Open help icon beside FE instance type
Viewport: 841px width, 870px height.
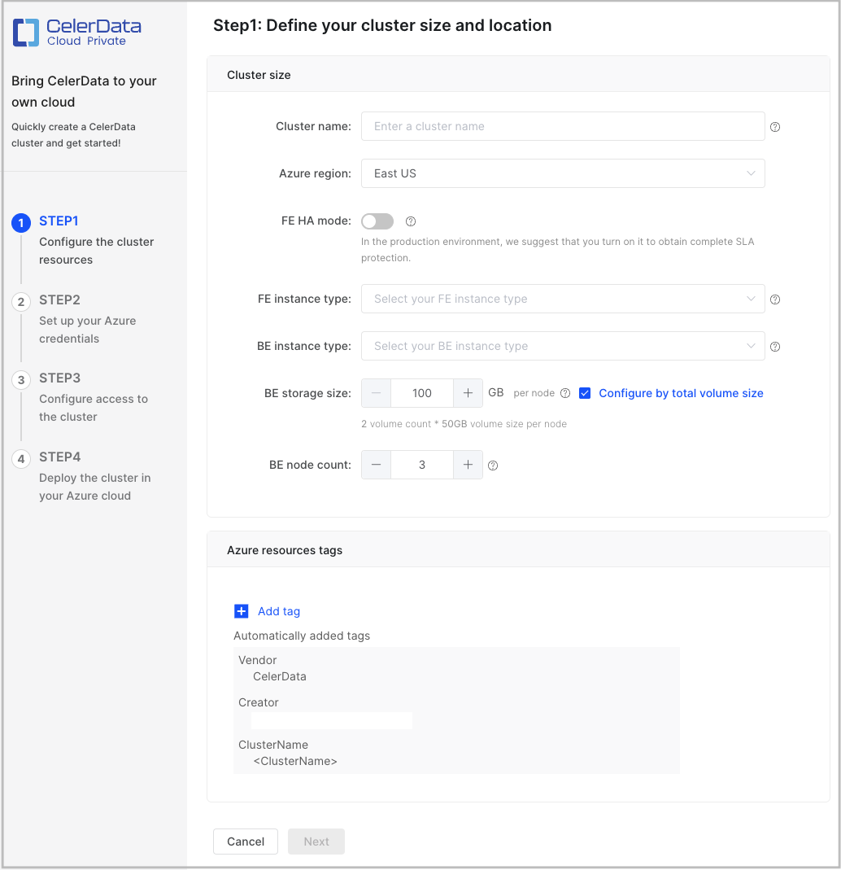[775, 299]
